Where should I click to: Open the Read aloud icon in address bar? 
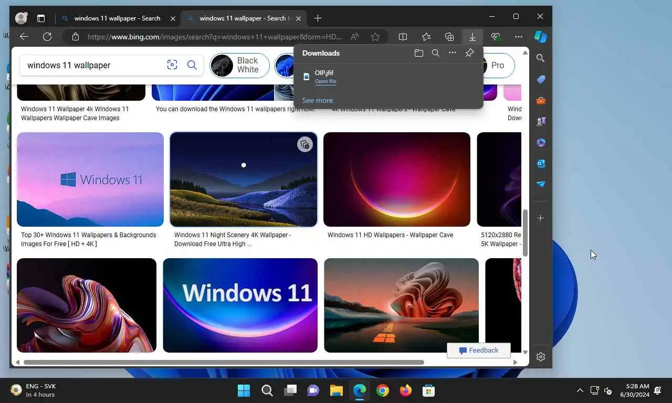tap(355, 37)
